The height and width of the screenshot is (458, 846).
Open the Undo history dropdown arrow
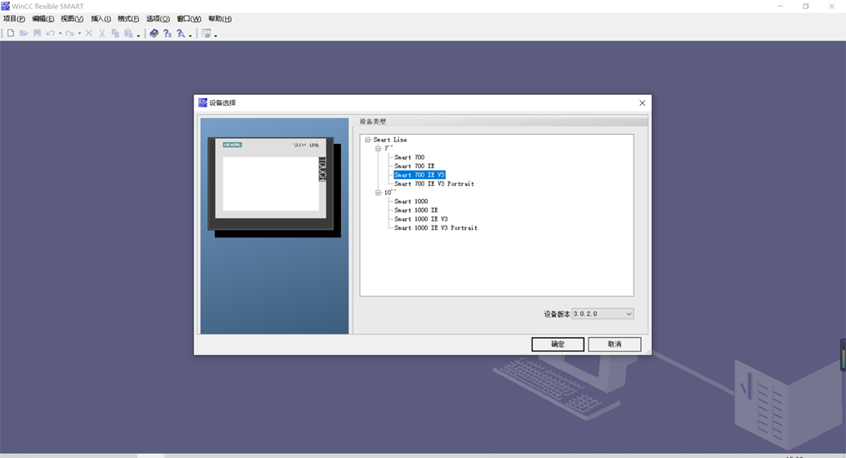(x=60, y=33)
